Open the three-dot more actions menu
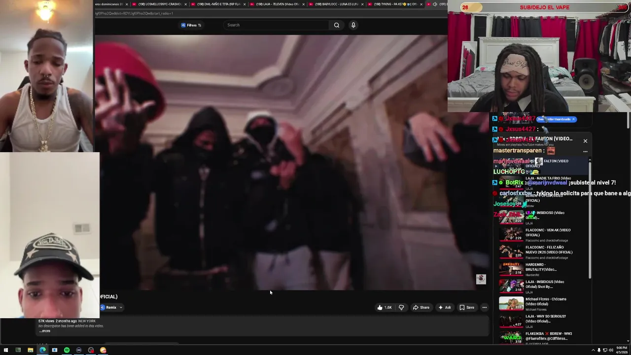The height and width of the screenshot is (355, 631). [x=485, y=308]
